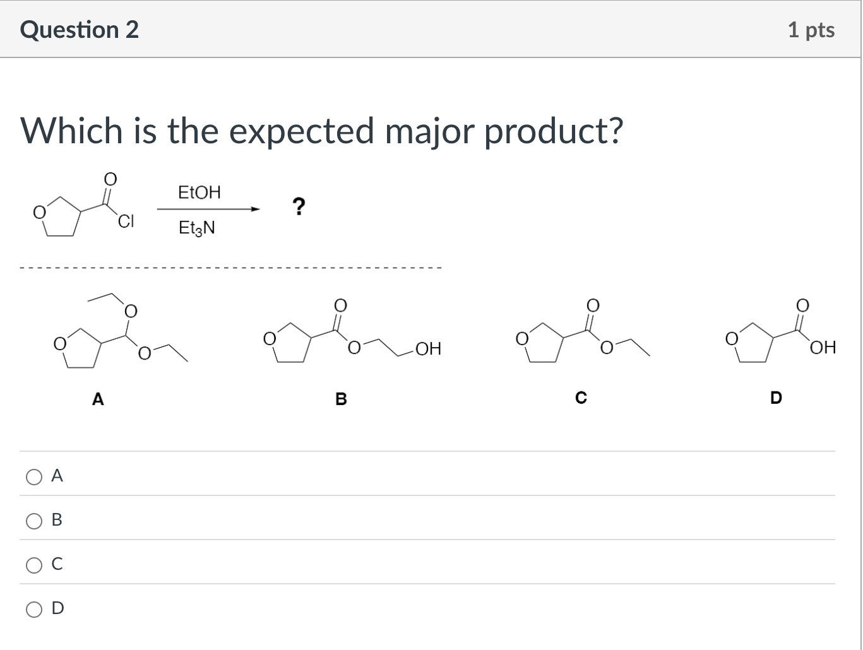
Task: Select answer choice B radio button
Action: [34, 521]
